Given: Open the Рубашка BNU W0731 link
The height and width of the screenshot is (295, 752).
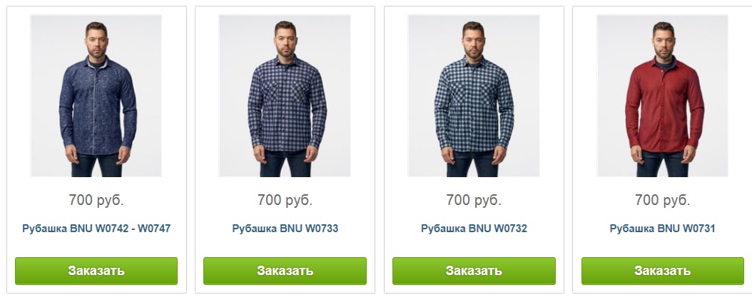Looking at the screenshot, I should [x=662, y=229].
